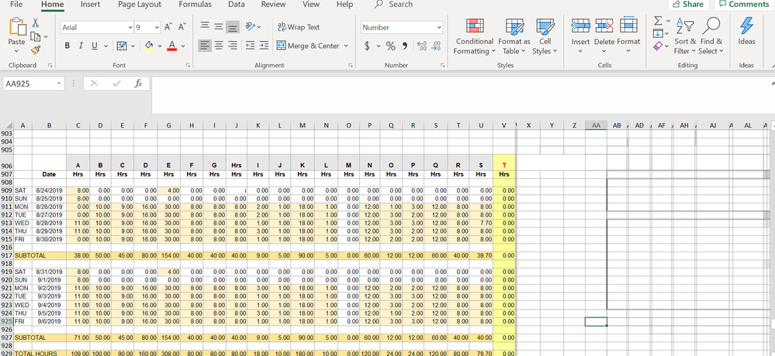
Task: Expand Merge & Center dropdown arrow
Action: coord(346,46)
